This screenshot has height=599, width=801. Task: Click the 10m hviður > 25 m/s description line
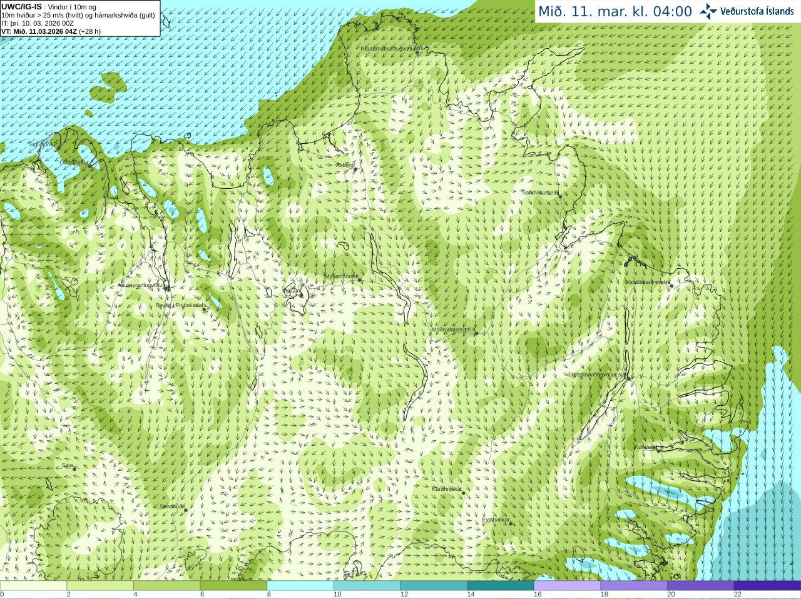coord(78,15)
